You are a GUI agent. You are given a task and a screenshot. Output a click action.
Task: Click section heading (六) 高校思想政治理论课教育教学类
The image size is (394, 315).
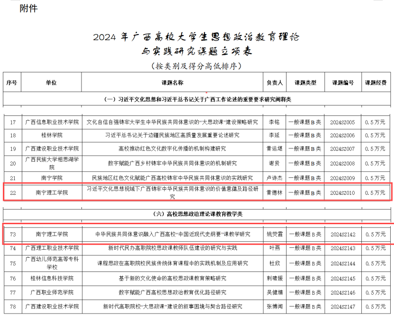point(197,214)
